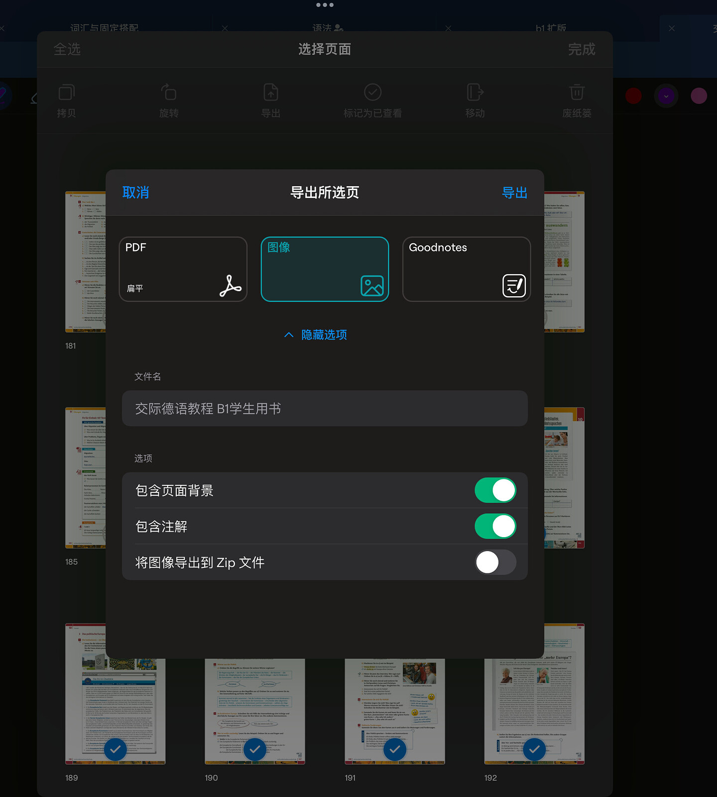
Task: Click the export (导出) toolbar icon
Action: (270, 93)
